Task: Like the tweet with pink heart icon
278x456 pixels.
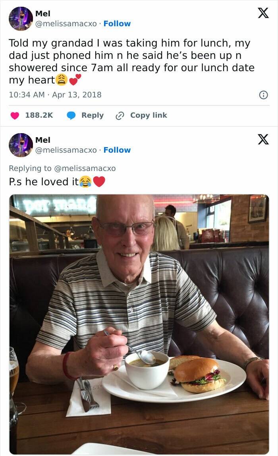Action: click(15, 115)
